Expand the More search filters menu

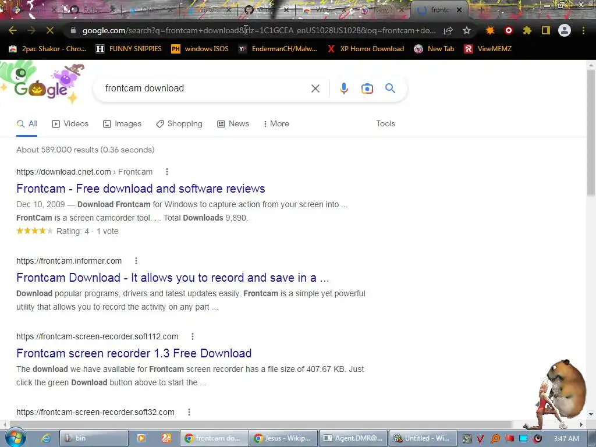coord(276,123)
